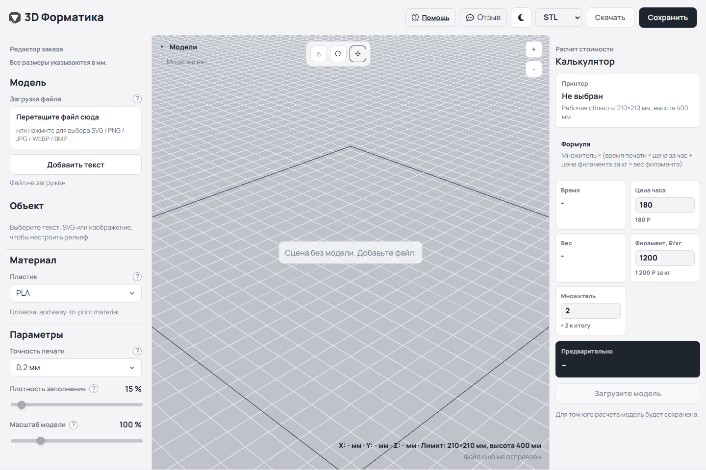Open help tooltip for Масштаб модели
The width and height of the screenshot is (706, 470).
pos(74,425)
